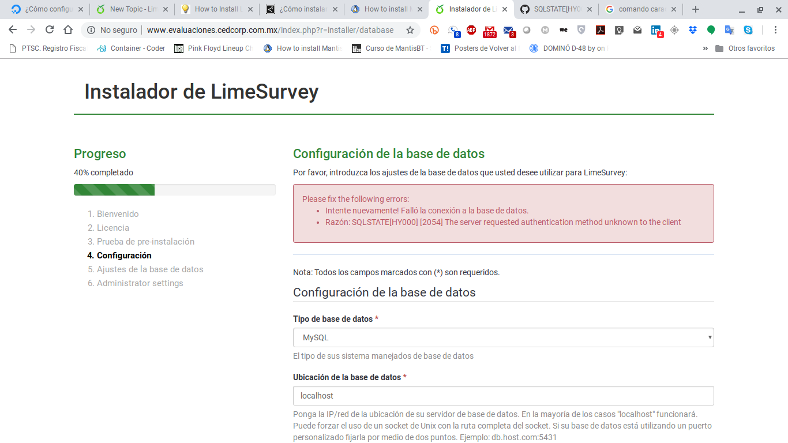Click the Skype extension icon
The image size is (788, 443).
point(748,30)
